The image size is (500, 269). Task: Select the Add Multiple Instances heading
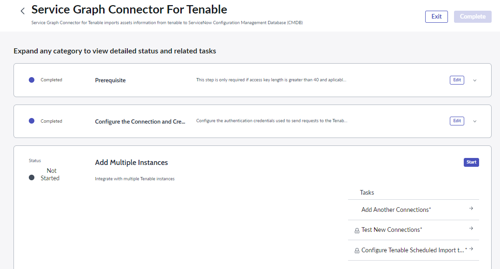(x=132, y=163)
